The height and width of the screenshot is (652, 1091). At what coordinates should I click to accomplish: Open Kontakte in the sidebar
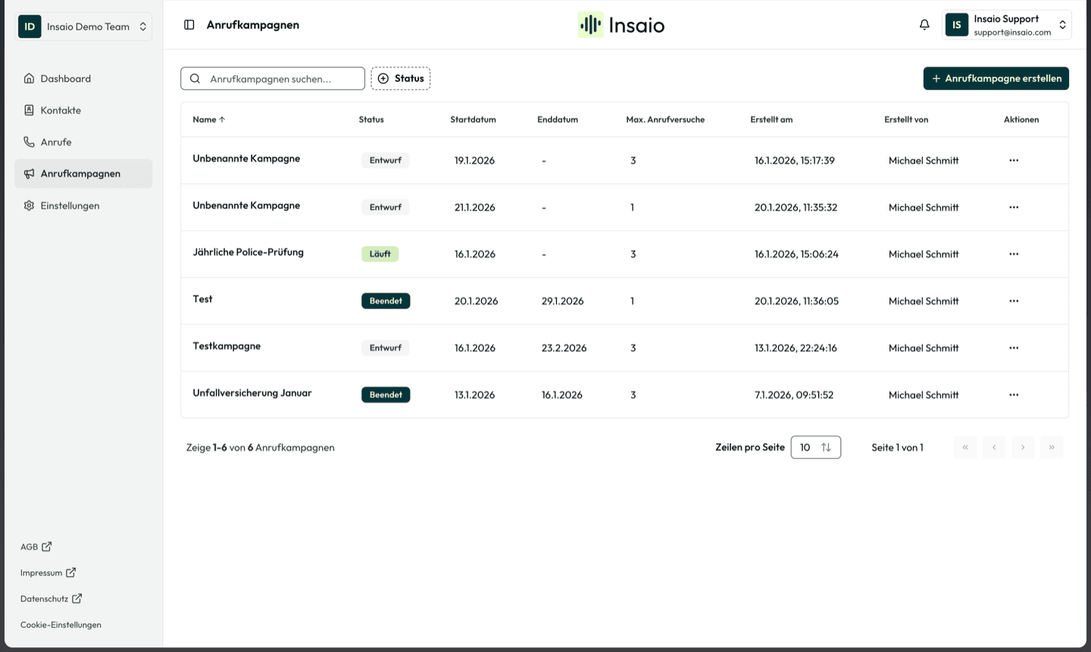pyautogui.click(x=61, y=111)
